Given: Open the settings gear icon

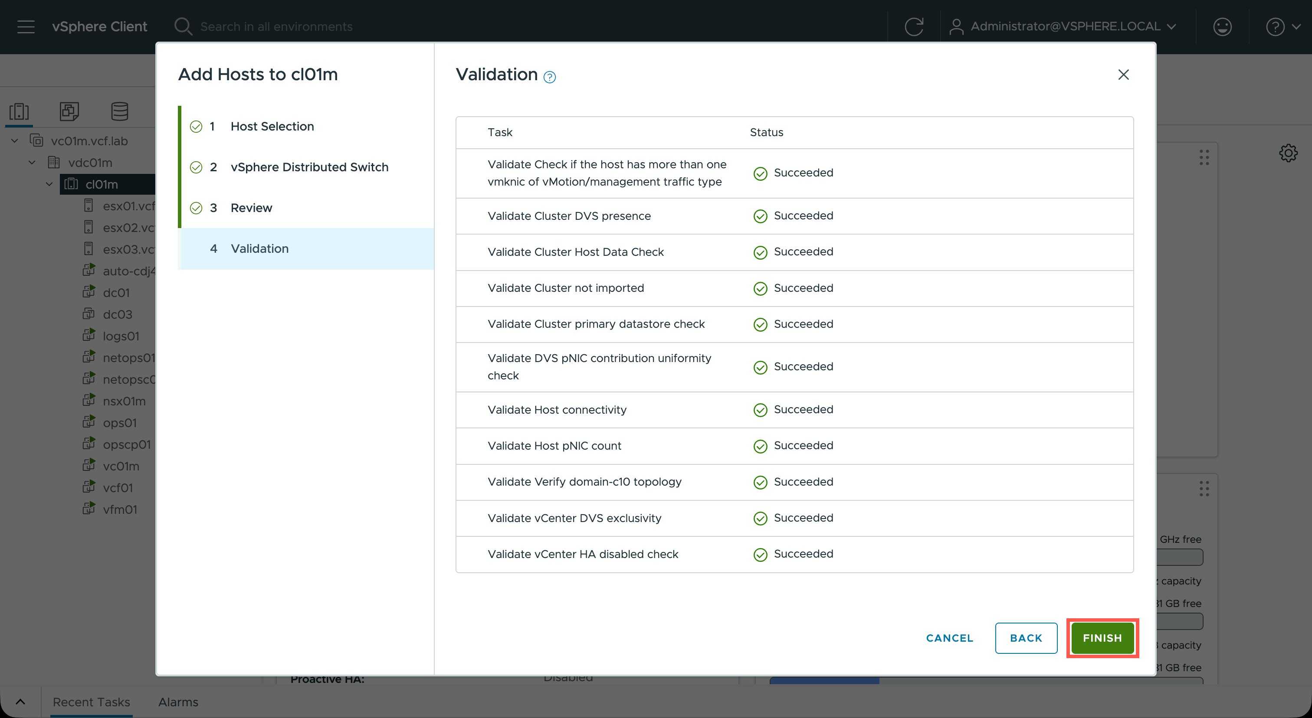Looking at the screenshot, I should (1288, 153).
